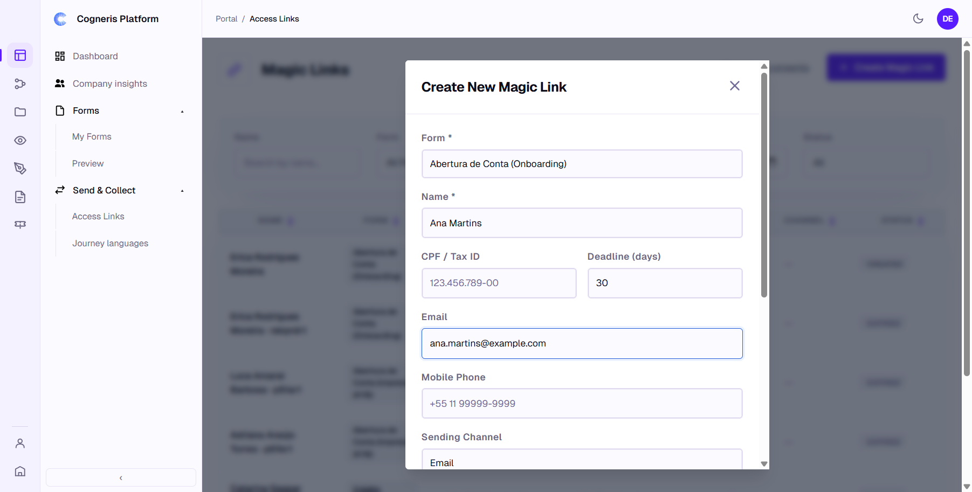Open Preview submenu item
Screen dimensions: 972x492
click(x=88, y=164)
